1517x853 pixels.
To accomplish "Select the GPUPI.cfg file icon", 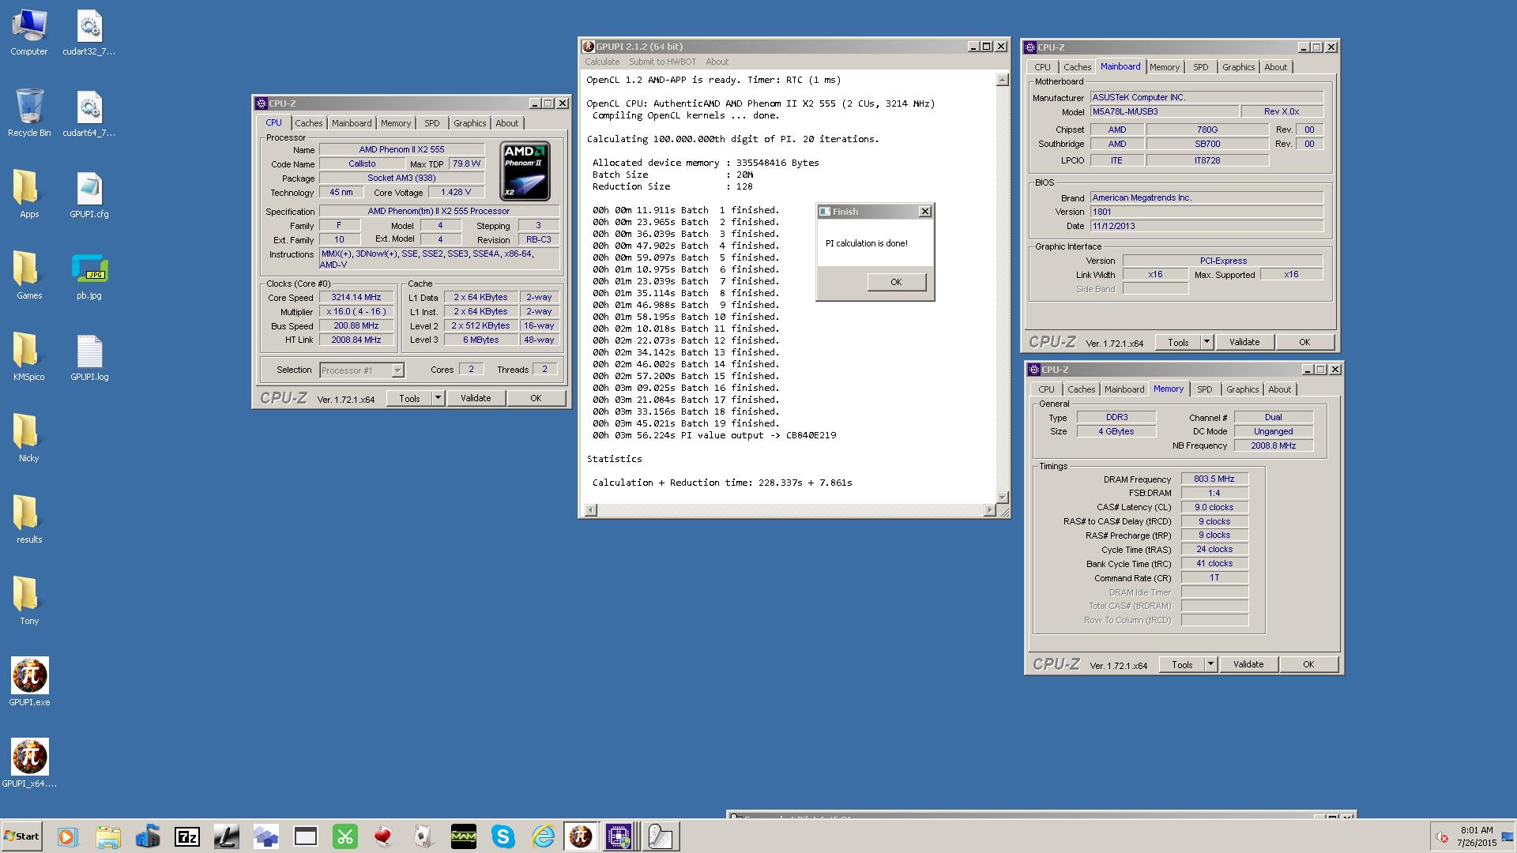I will [x=89, y=196].
